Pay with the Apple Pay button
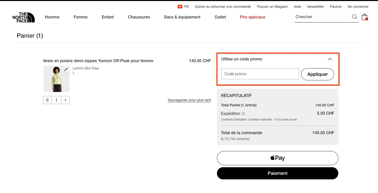This screenshot has height=193, width=378. (277, 158)
